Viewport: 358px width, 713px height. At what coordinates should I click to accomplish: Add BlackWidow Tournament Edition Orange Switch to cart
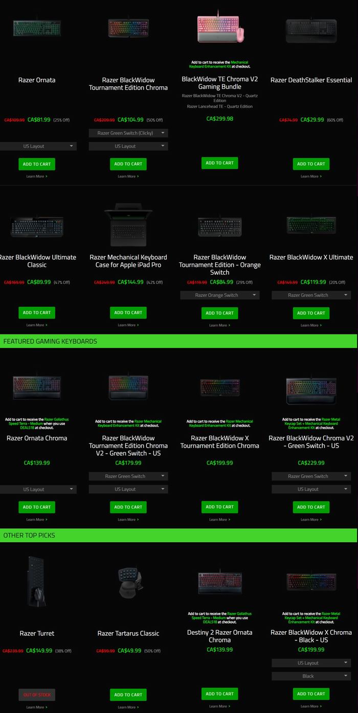(220, 313)
